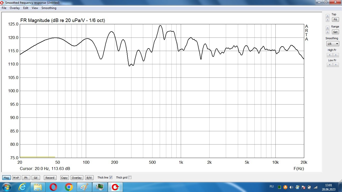The image size is (342, 192).
Task: Open the Smoothing menu in menu bar
Action: [x=49, y=8]
